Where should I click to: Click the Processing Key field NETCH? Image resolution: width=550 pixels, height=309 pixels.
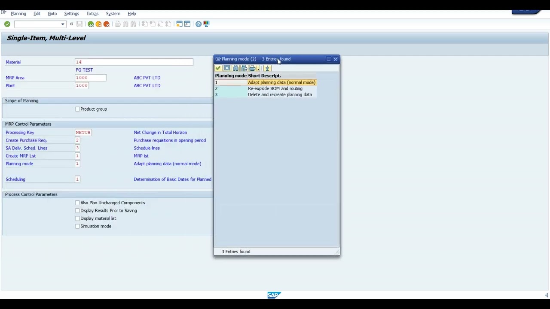83,133
